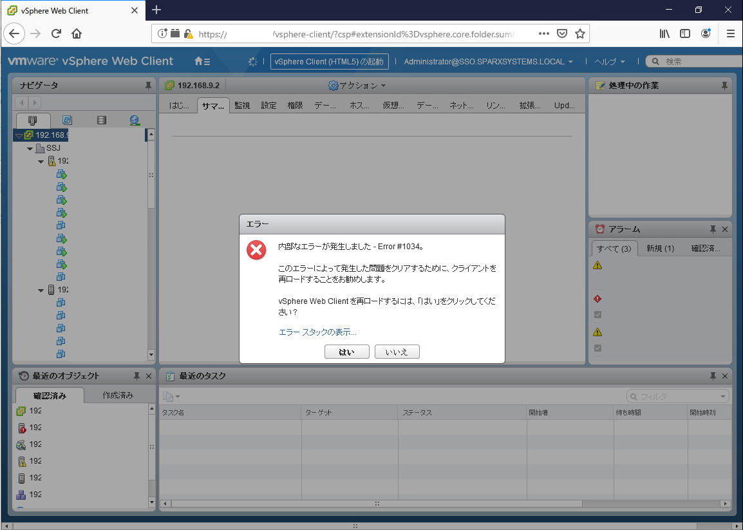Open the 新規 (1) alarms tab
The width and height of the screenshot is (743, 530).
(x=659, y=248)
